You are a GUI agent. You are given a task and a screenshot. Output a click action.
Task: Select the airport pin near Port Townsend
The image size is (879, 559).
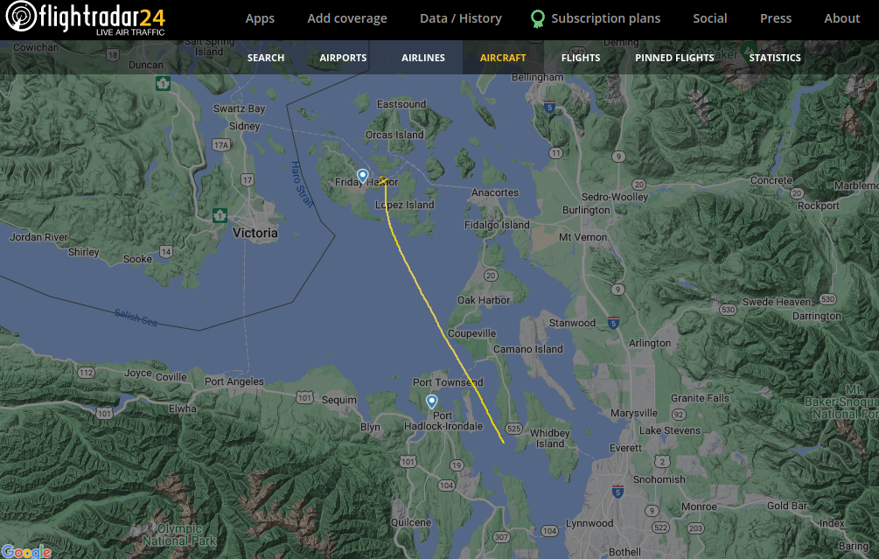click(x=432, y=402)
